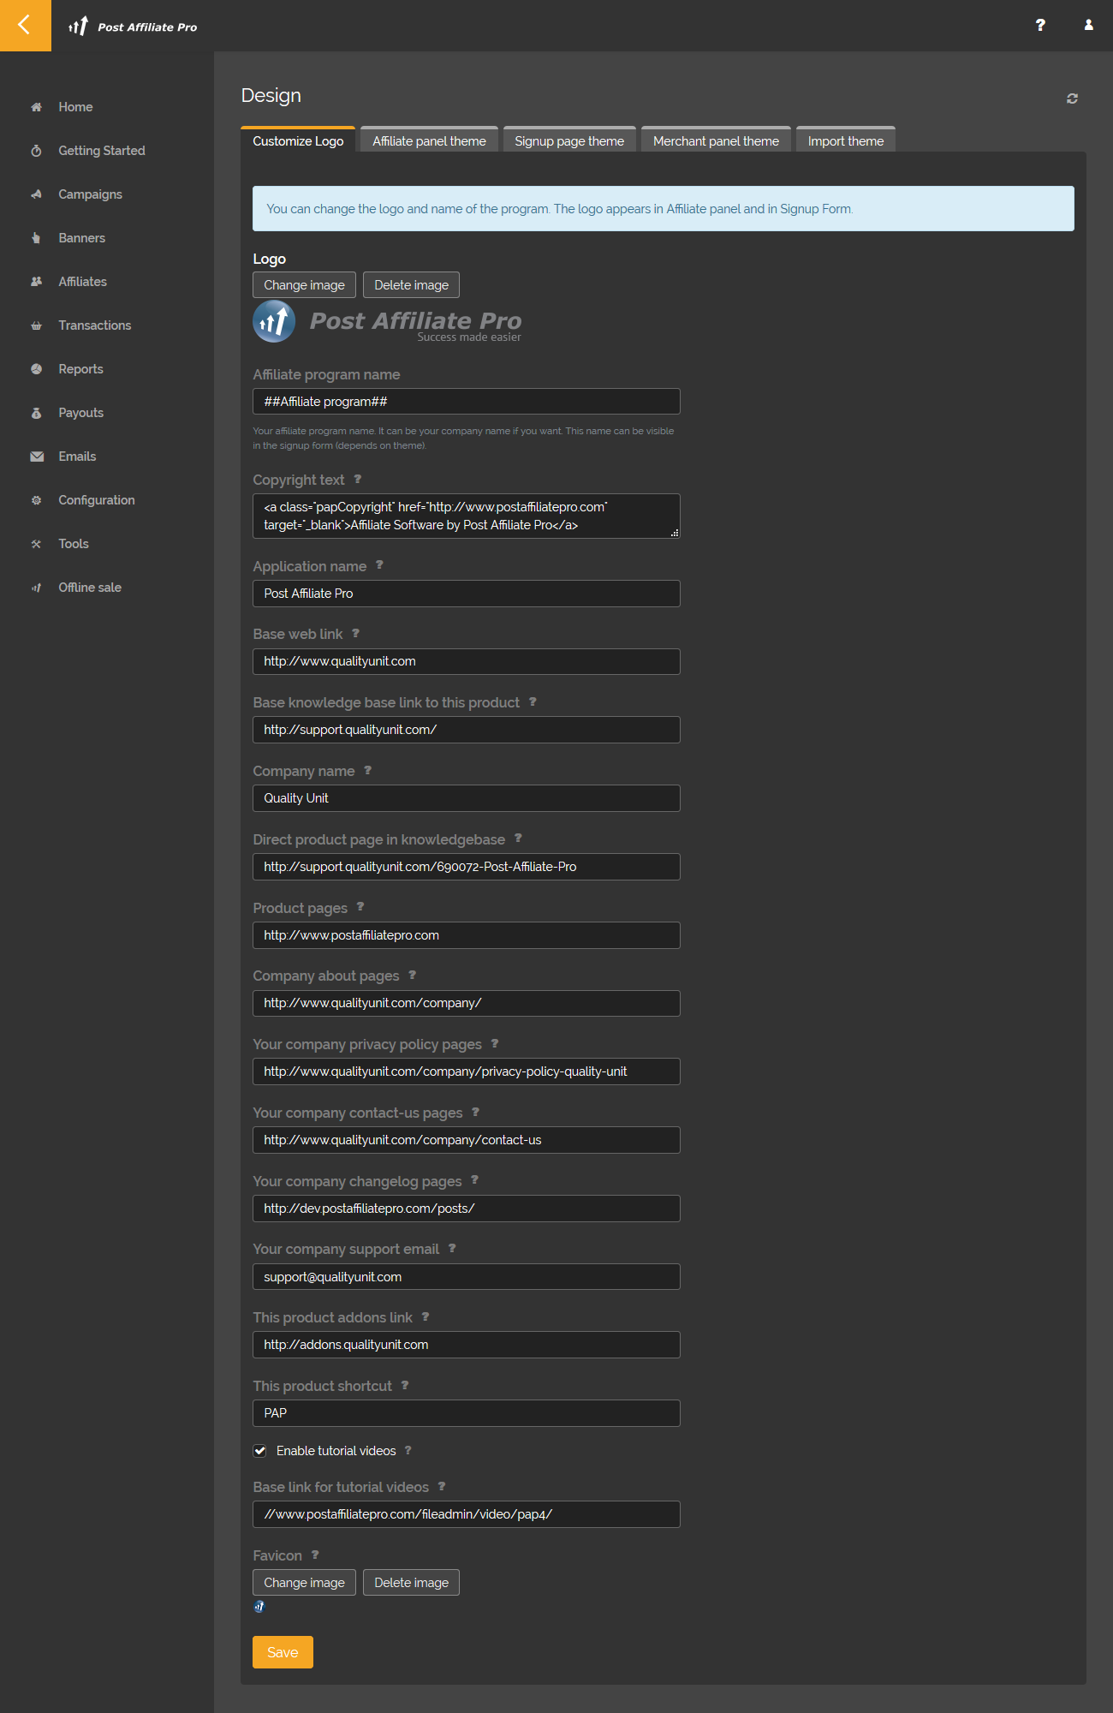The height and width of the screenshot is (1713, 1113).
Task: Click help icon beside Your company changelog pages
Action: point(474,1180)
